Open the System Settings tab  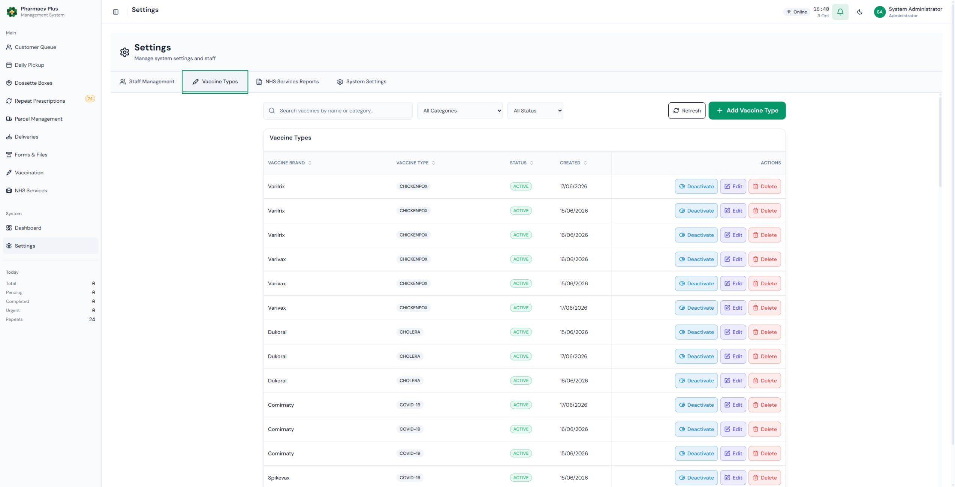pos(362,82)
